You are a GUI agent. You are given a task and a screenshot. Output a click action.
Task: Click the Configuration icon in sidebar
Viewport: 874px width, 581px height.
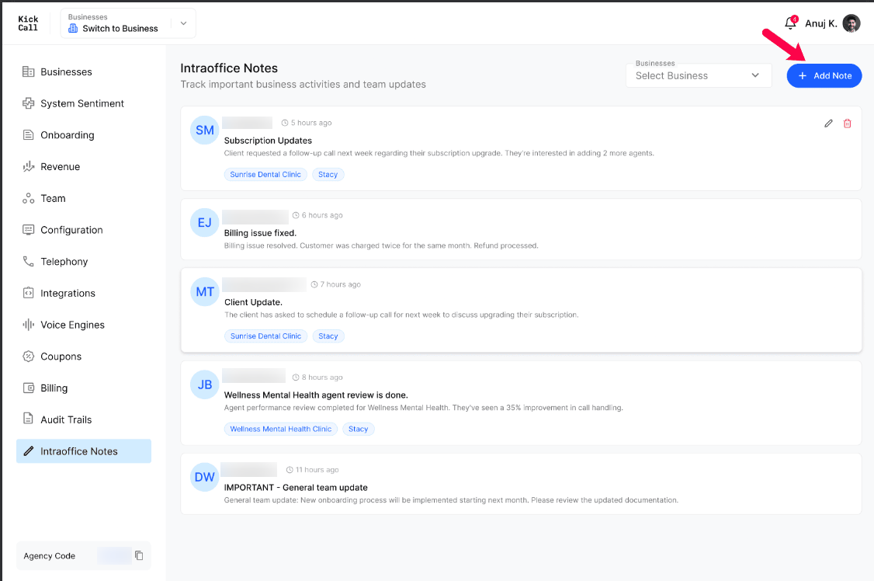coord(28,230)
